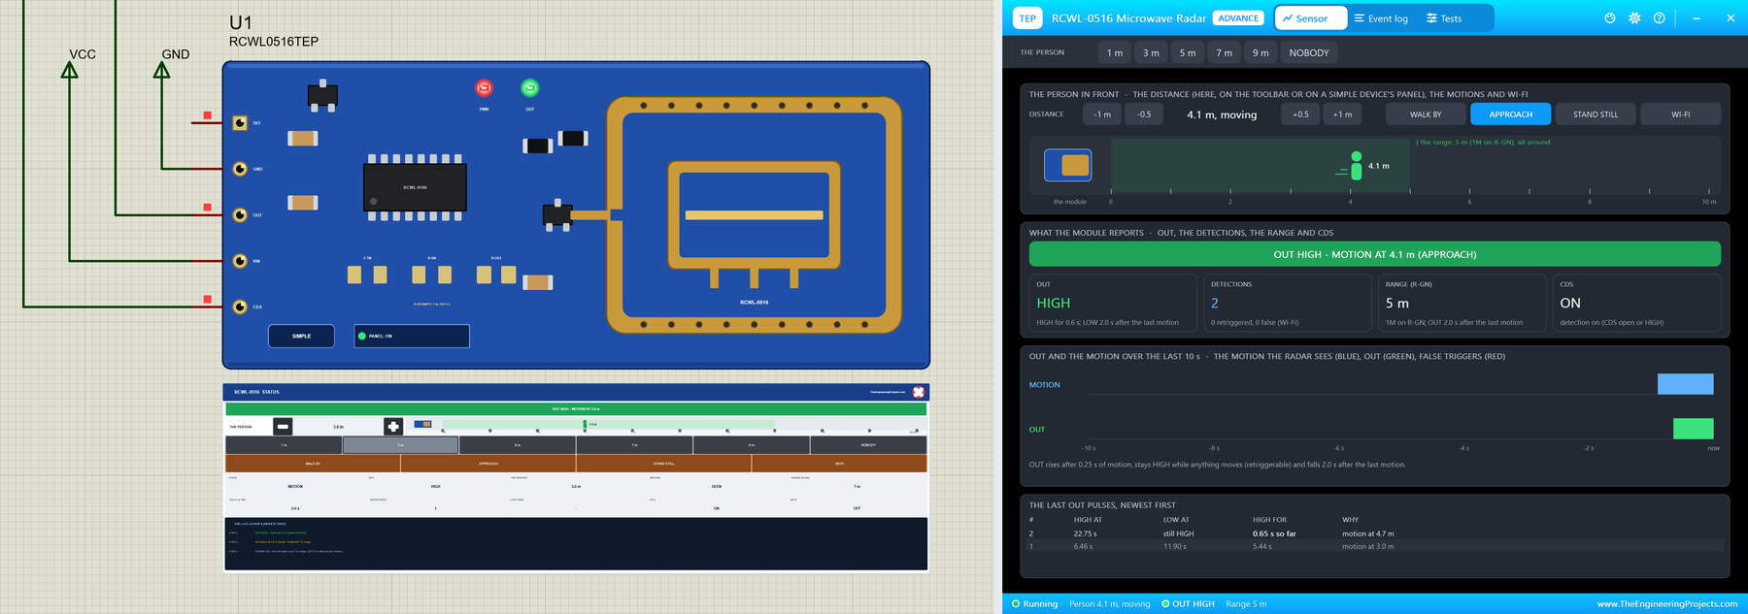
Task: Toggle the SIMPLE mode button on the board
Action: [x=301, y=336]
